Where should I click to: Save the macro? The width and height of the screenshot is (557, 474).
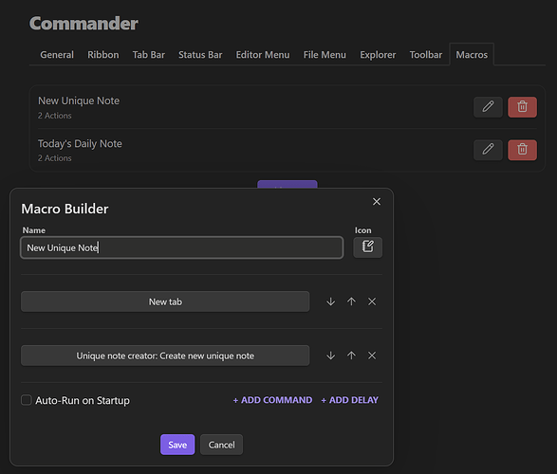tap(177, 445)
